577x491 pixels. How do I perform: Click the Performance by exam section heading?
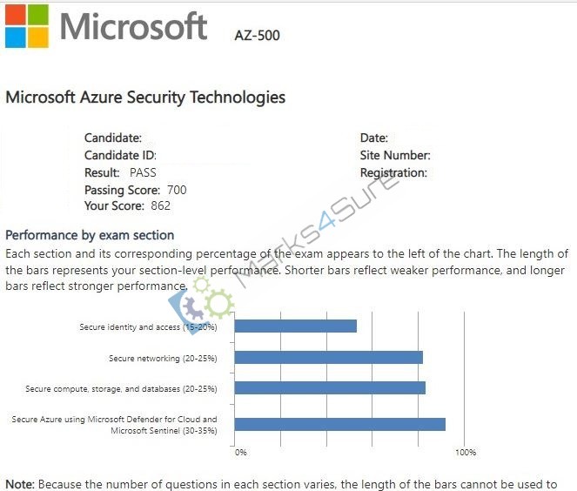tap(90, 235)
